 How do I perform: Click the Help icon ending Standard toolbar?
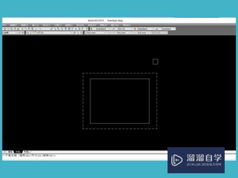click(87, 29)
